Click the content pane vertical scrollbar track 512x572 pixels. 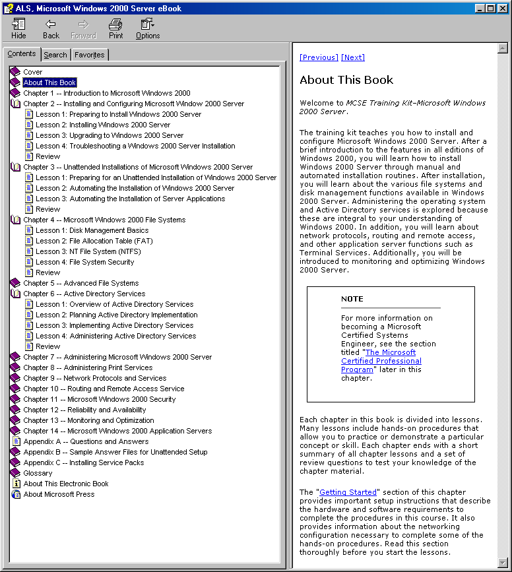503,305
